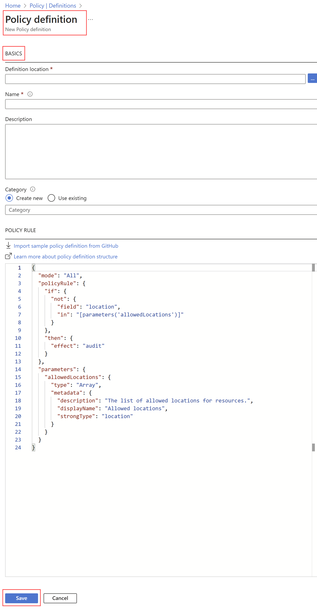Go to Home in the breadcrumb
This screenshot has width=317, height=609.
point(13,6)
